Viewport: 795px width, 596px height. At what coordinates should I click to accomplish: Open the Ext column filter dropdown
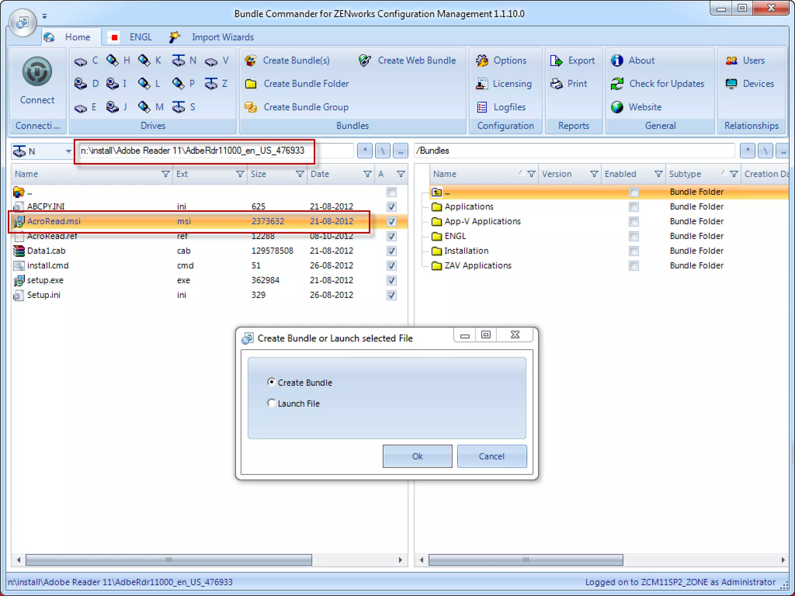[240, 174]
